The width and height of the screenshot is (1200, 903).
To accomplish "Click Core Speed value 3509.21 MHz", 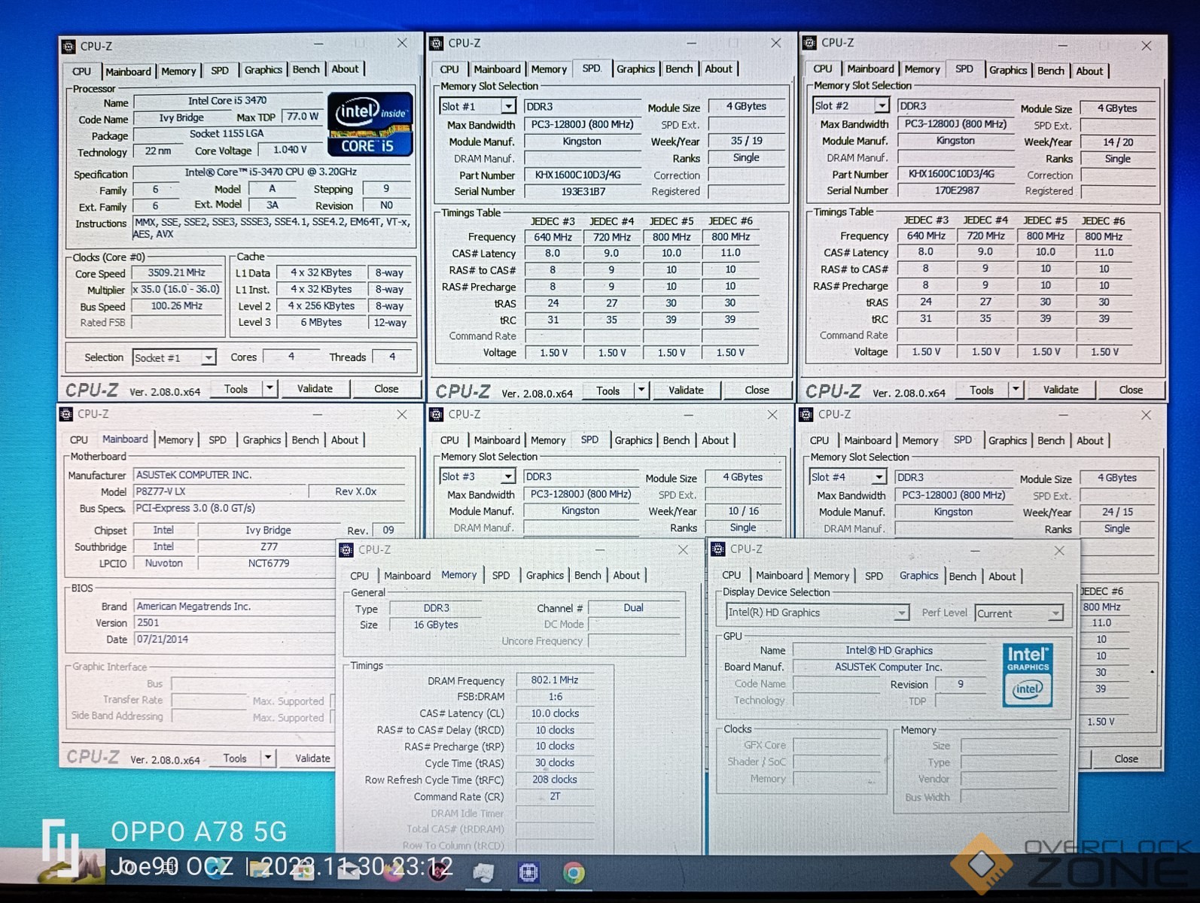I will tap(177, 272).
